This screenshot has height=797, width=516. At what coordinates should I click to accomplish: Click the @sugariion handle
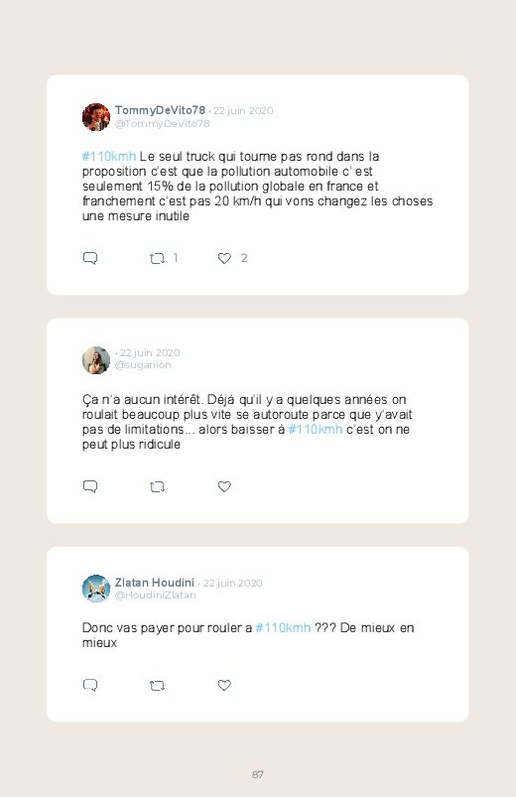point(143,365)
